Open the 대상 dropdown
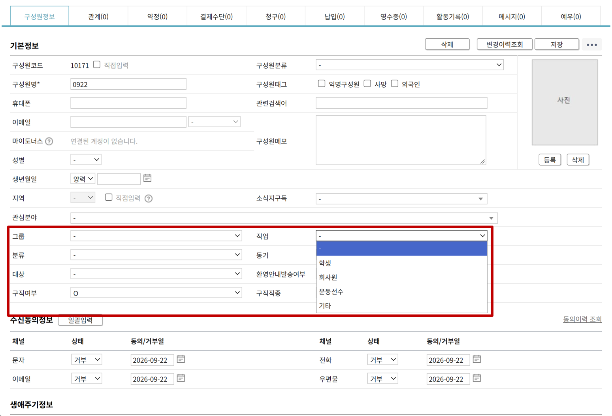 click(156, 274)
